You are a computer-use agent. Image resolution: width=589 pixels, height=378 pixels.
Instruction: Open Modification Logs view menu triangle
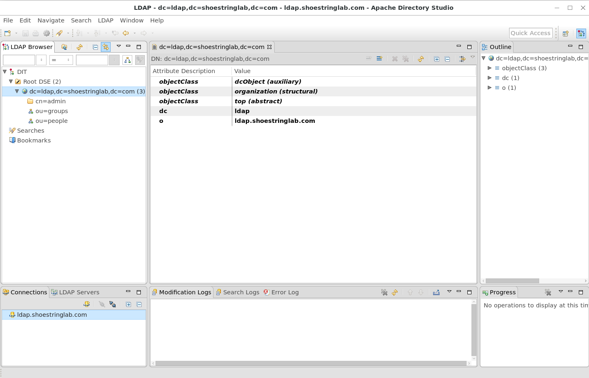(x=449, y=291)
